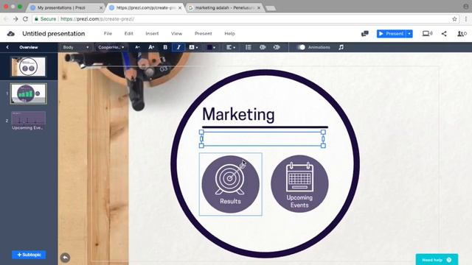This screenshot has height=265, width=472.
Task: Open the Edit menu
Action: (x=128, y=34)
